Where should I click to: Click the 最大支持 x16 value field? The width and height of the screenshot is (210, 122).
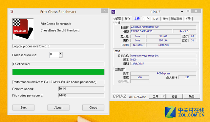pos(187,77)
